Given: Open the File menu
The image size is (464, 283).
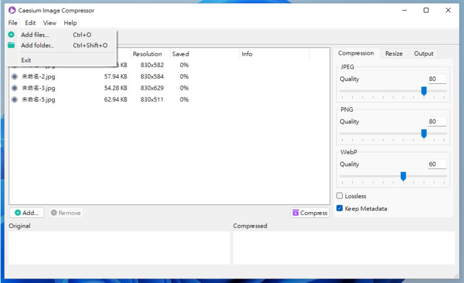Looking at the screenshot, I should [13, 23].
